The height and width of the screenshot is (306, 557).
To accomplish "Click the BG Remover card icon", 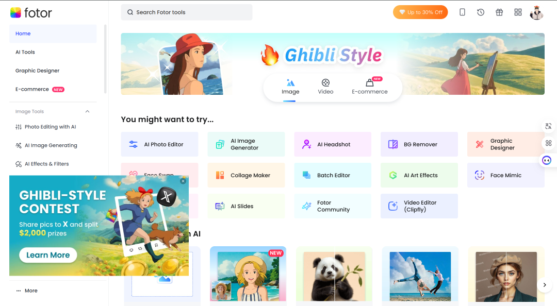I will point(393,144).
